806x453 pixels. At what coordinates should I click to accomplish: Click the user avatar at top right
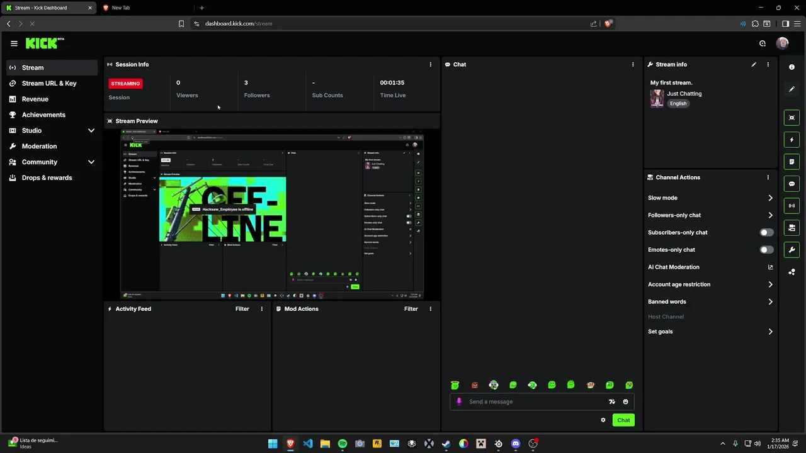point(782,43)
